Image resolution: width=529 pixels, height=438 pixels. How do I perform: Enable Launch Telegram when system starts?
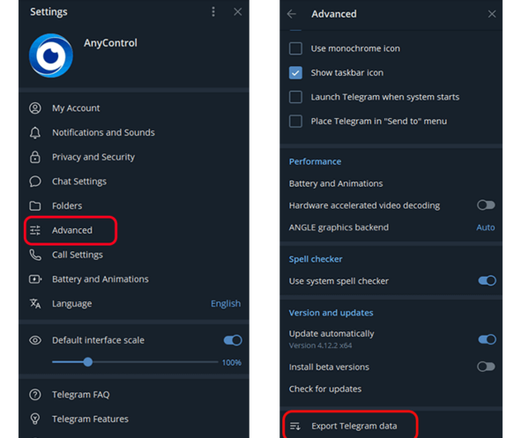(295, 97)
